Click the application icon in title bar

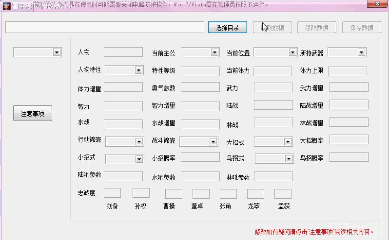coord(6,5)
